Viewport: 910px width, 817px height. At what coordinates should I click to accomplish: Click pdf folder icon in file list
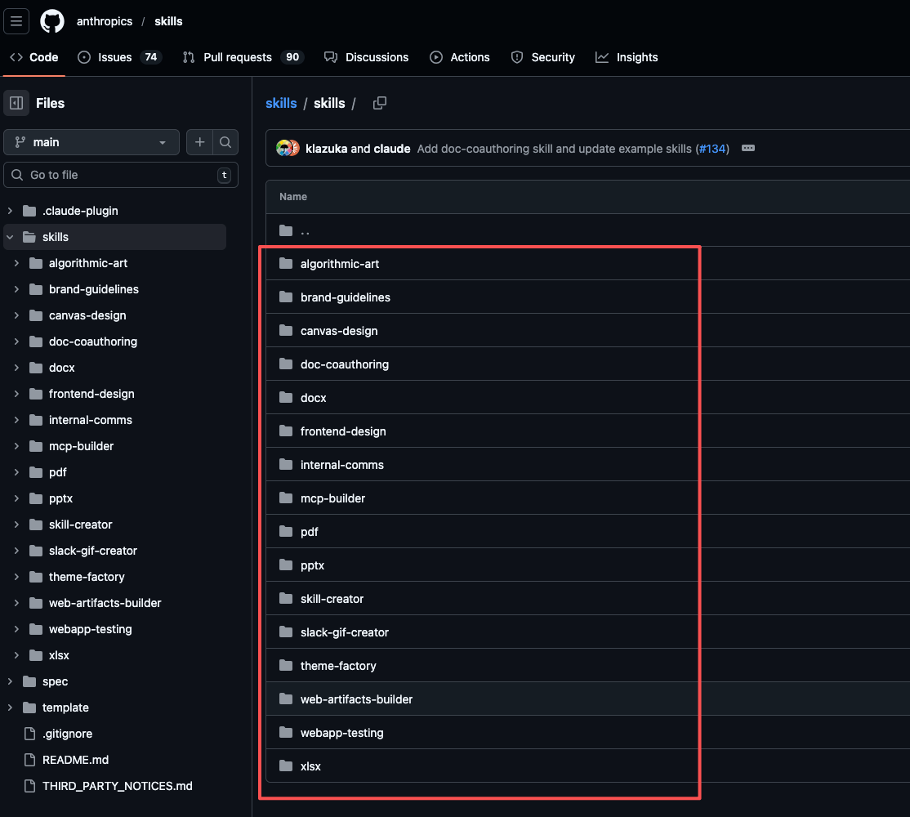pos(286,532)
